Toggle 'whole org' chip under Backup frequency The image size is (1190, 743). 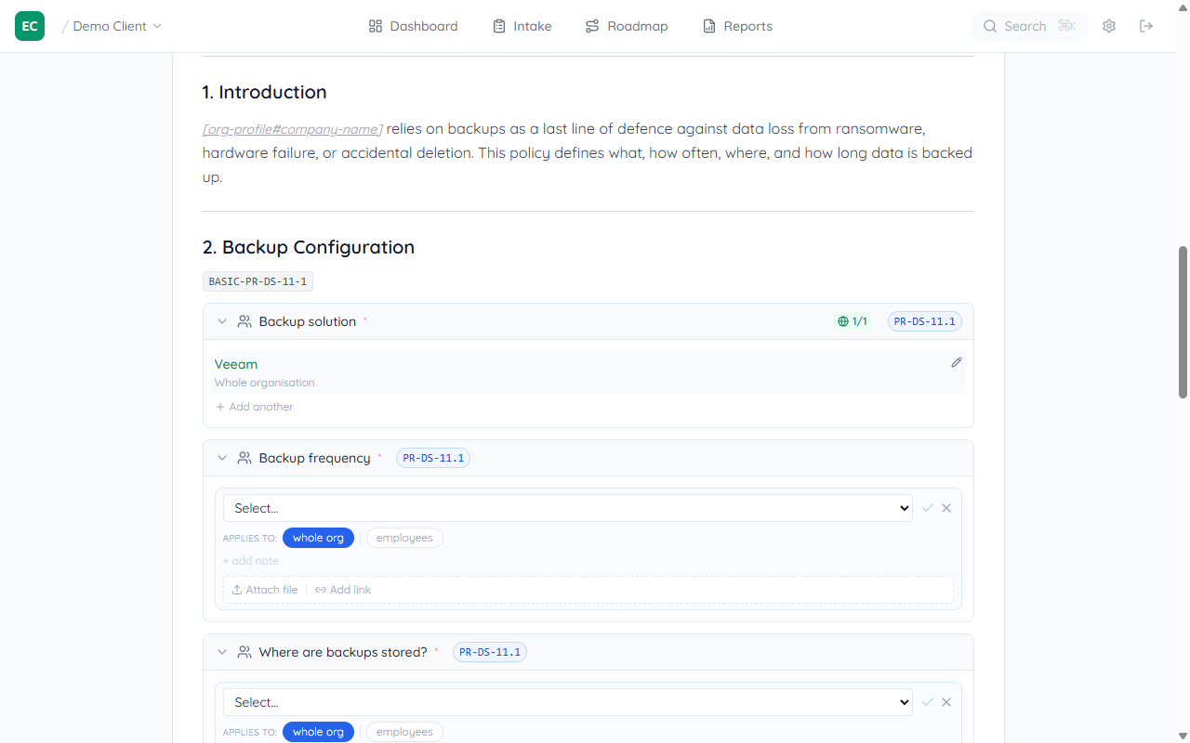pyautogui.click(x=318, y=538)
